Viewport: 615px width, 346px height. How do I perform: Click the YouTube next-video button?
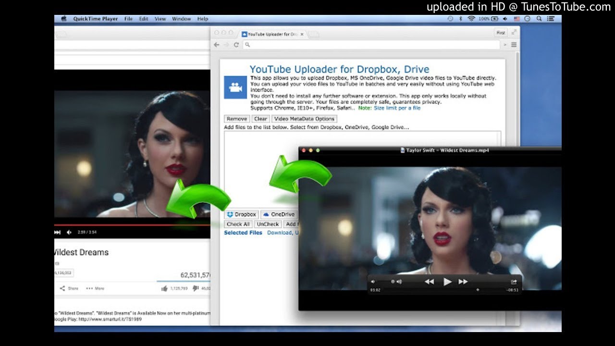(x=58, y=232)
